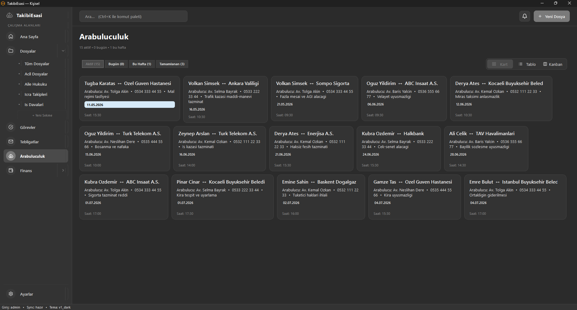Click status bar Giriş: admin text

tap(11, 307)
